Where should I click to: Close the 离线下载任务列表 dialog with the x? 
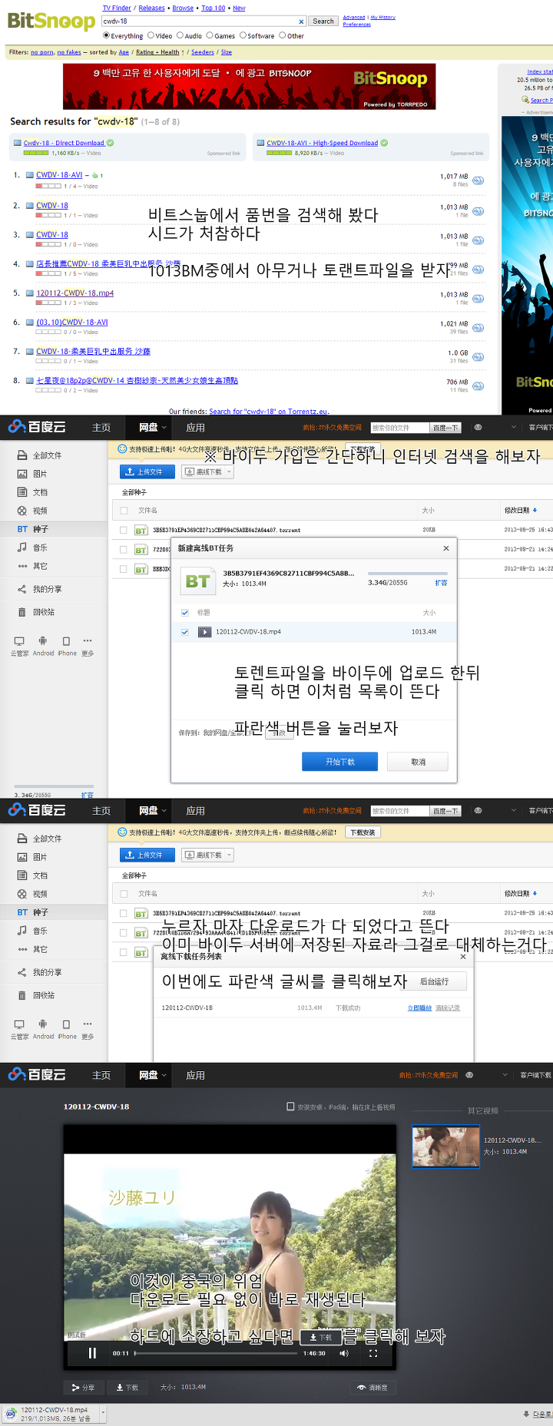pos(462,956)
